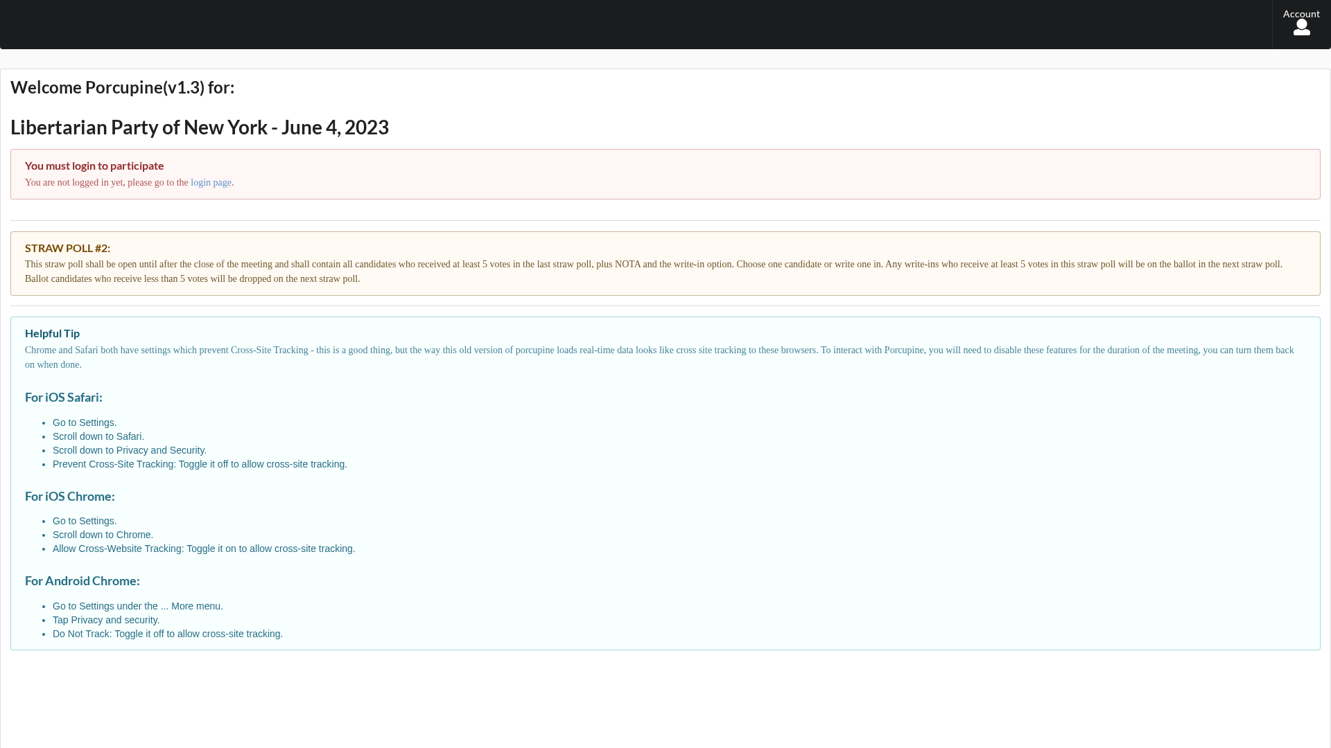Select 'Do Not Track' instruction line
This screenshot has height=748, width=1331.
168,634
